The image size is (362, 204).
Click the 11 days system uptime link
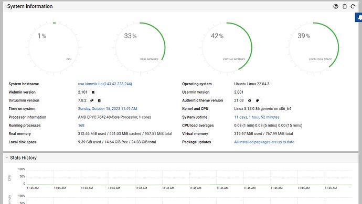tap(257, 117)
